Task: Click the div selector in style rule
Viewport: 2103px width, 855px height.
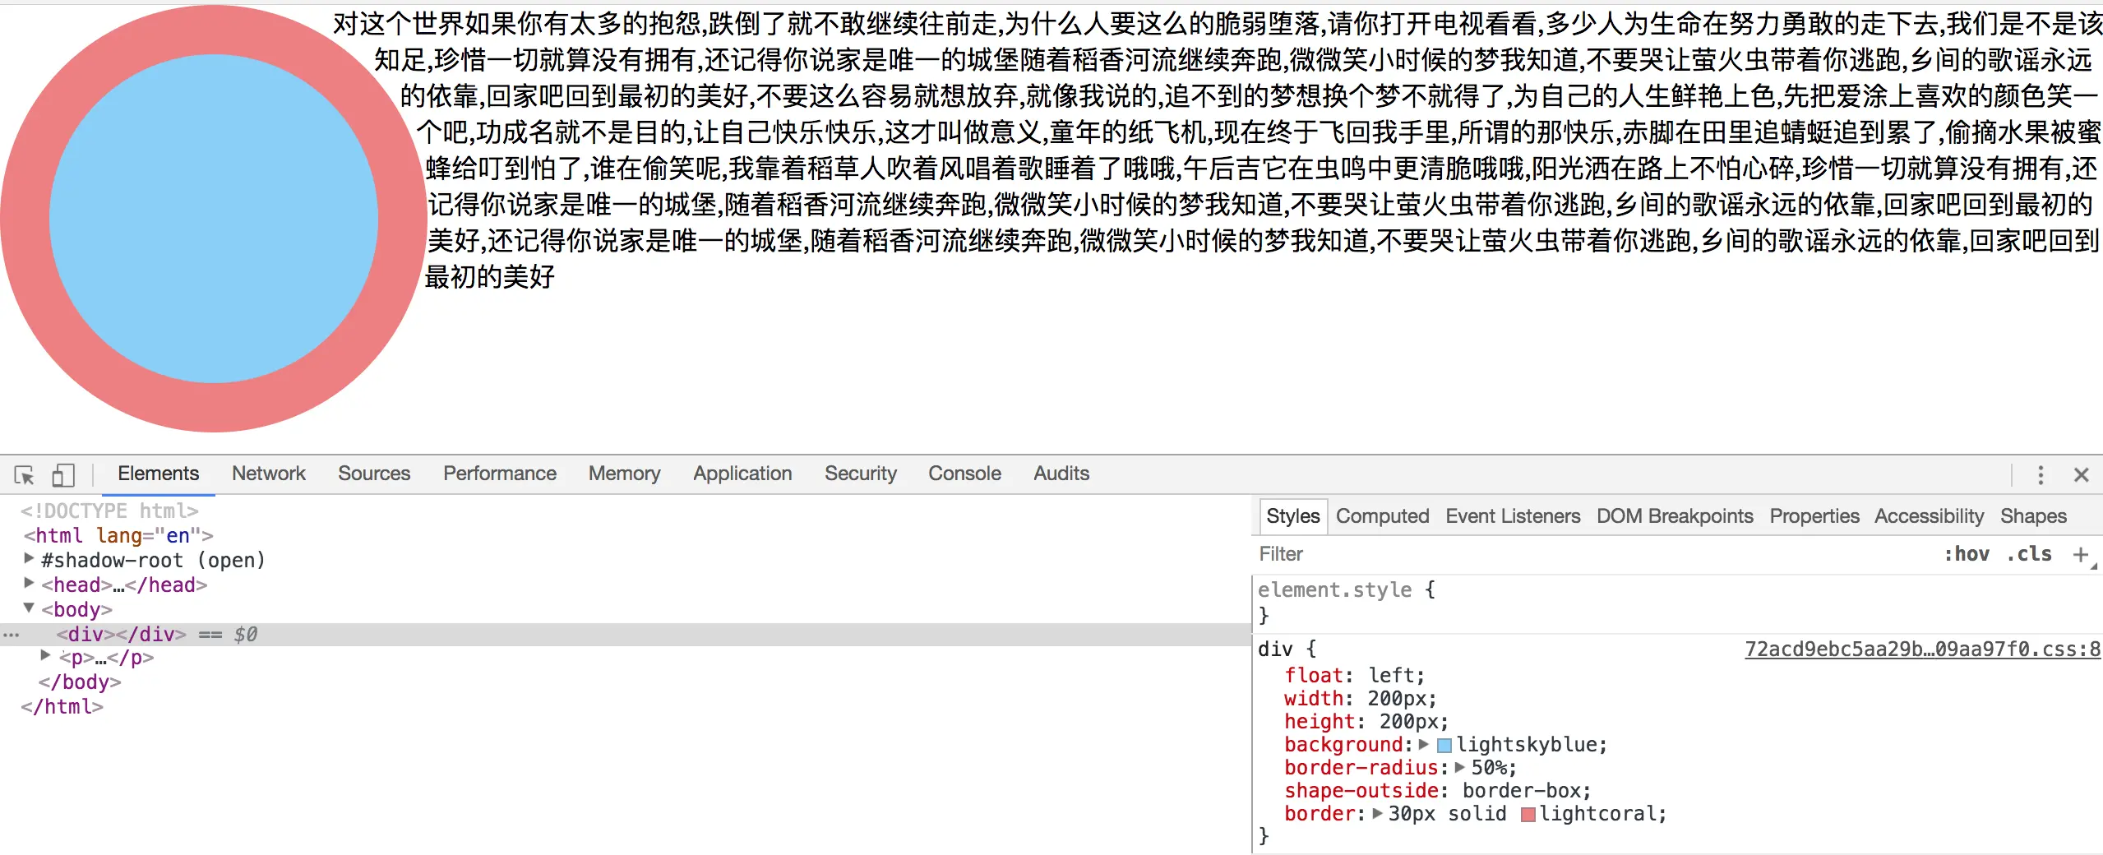Action: coord(1275,649)
